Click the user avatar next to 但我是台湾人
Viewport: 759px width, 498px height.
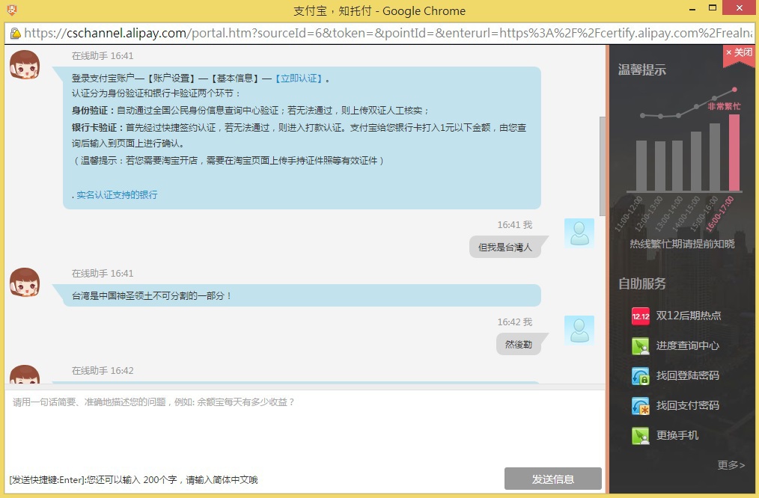[x=579, y=233]
